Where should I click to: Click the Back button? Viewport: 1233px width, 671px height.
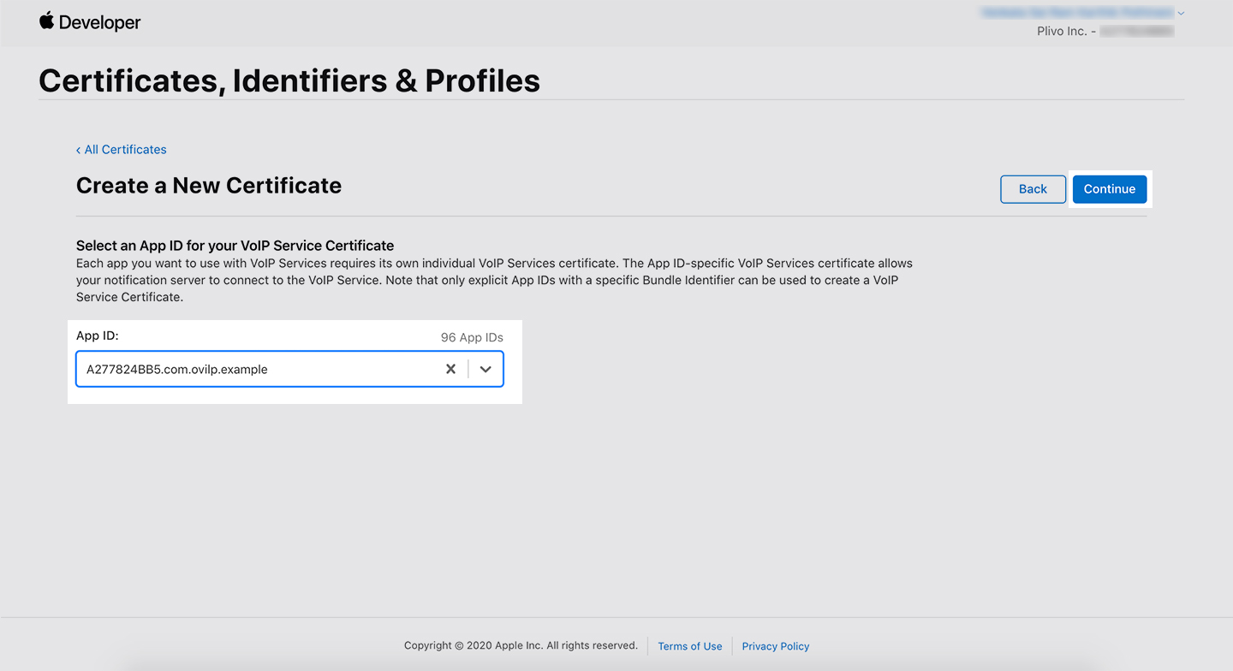[1033, 188]
